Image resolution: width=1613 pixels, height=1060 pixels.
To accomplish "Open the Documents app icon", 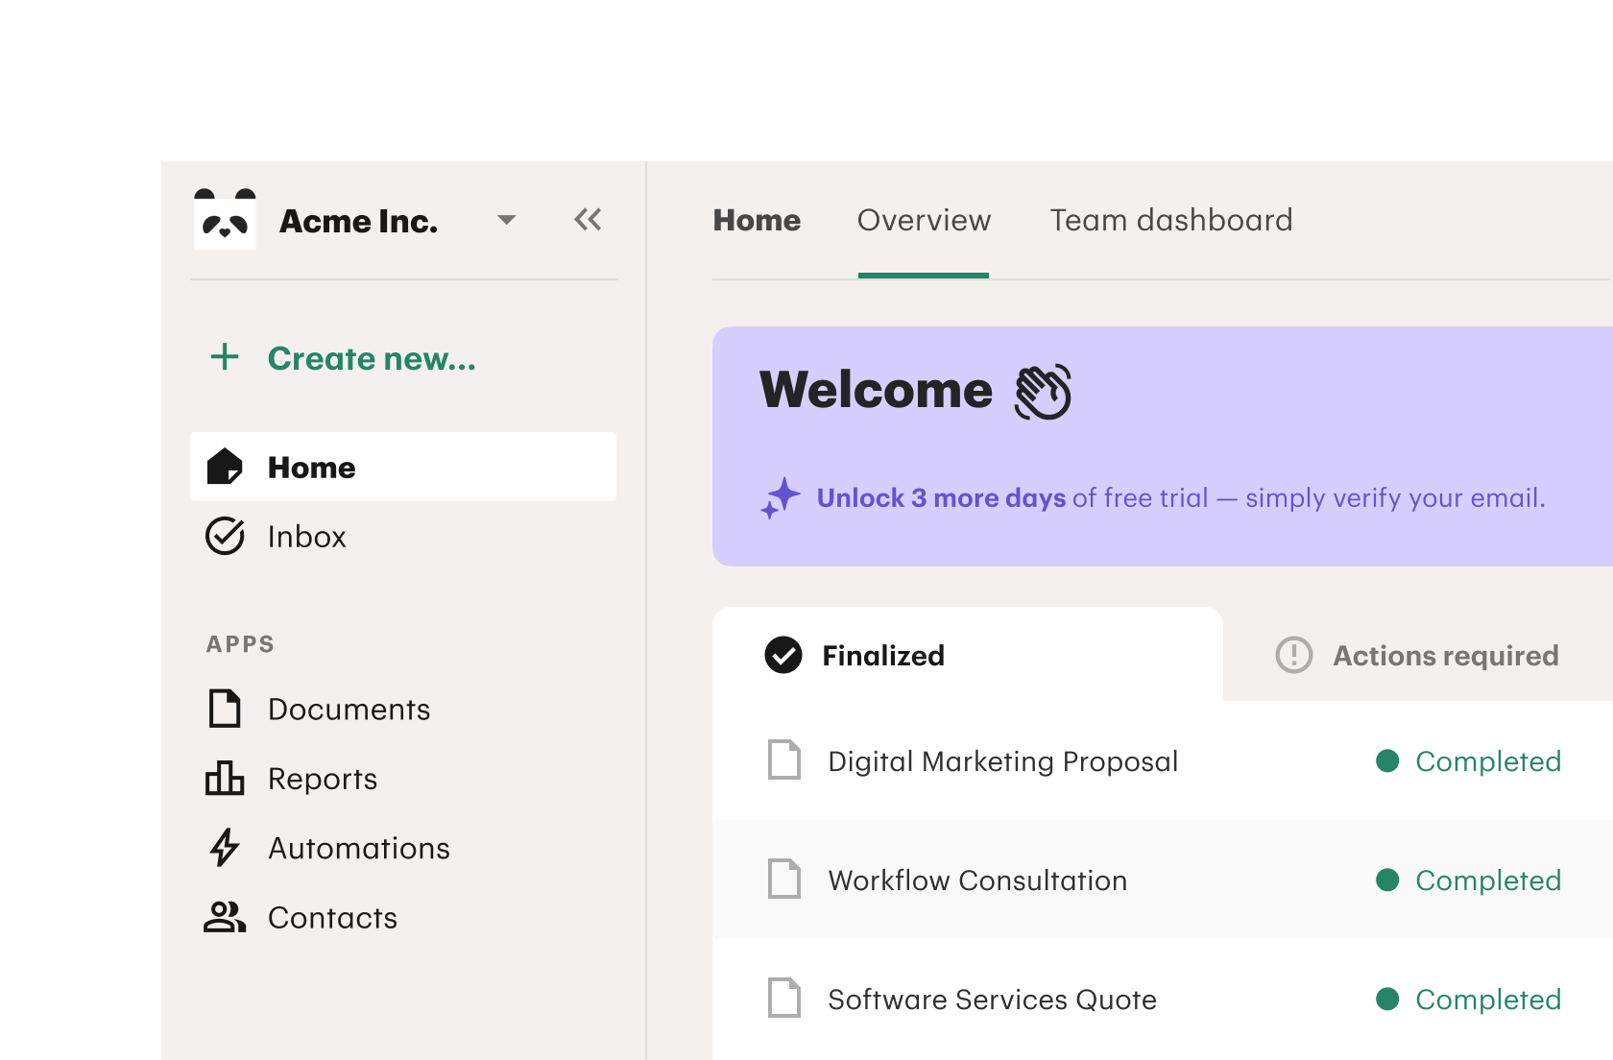I will (225, 709).
